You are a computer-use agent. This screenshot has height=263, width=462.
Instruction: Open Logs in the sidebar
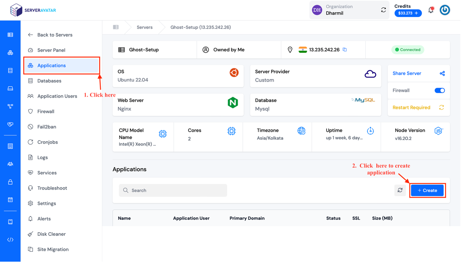coord(38,158)
